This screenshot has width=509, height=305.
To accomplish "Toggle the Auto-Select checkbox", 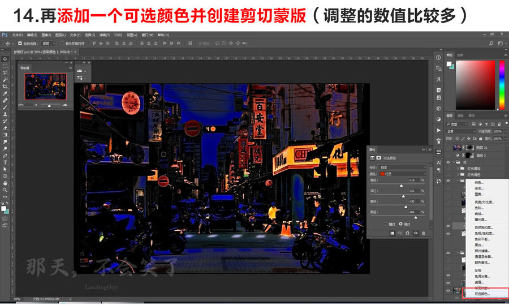I will 20,43.
